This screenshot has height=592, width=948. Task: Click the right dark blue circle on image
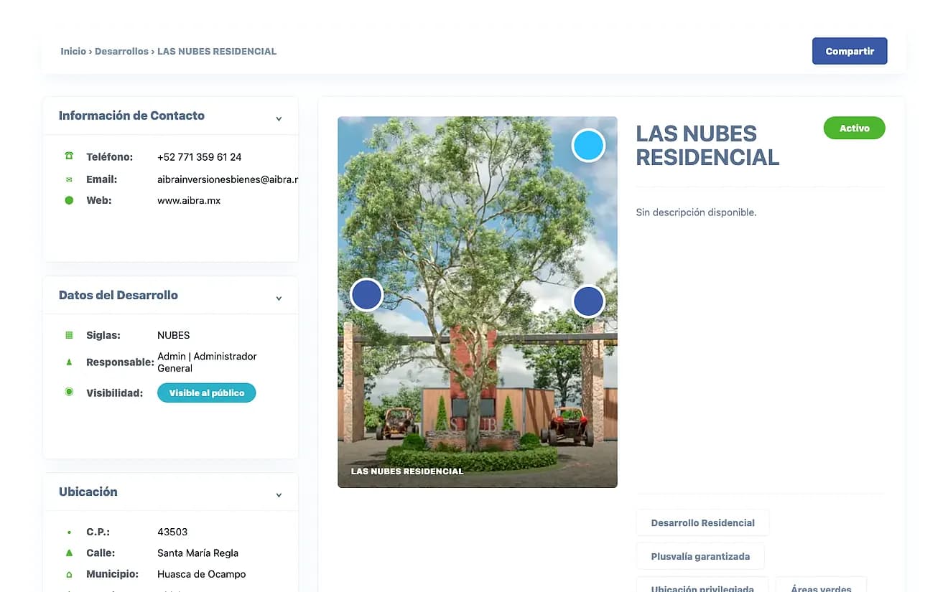pos(588,301)
